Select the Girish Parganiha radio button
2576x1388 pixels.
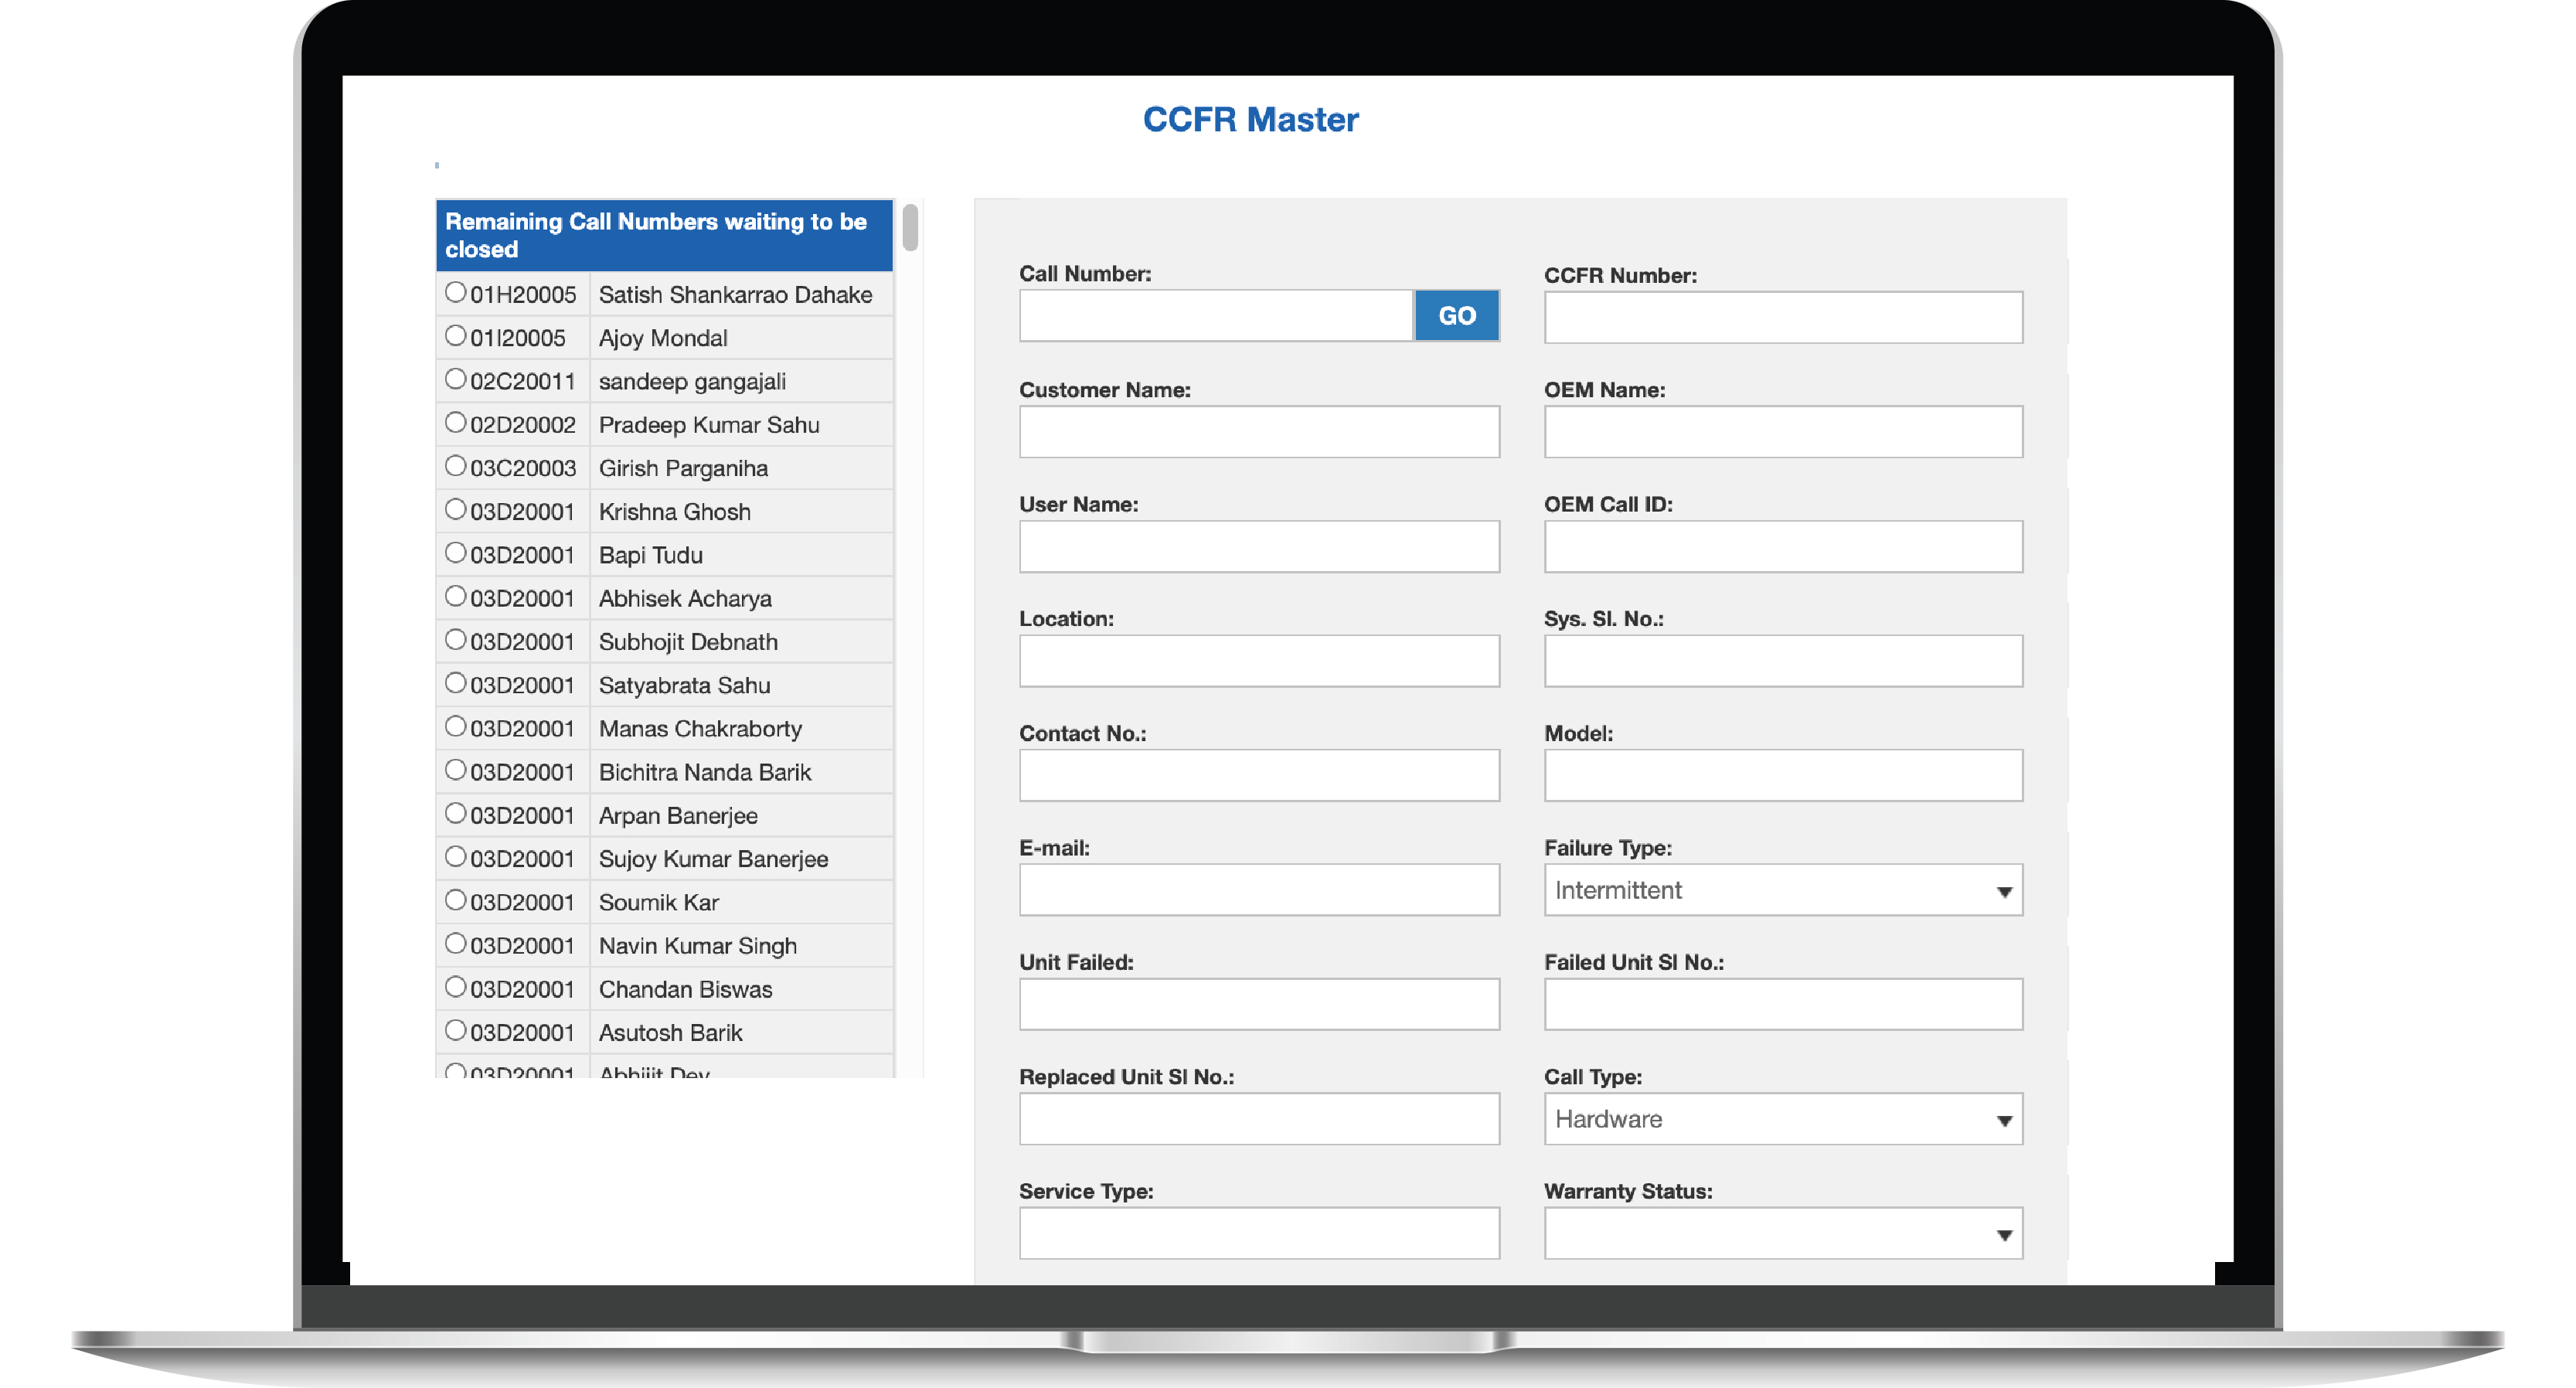[x=455, y=466]
